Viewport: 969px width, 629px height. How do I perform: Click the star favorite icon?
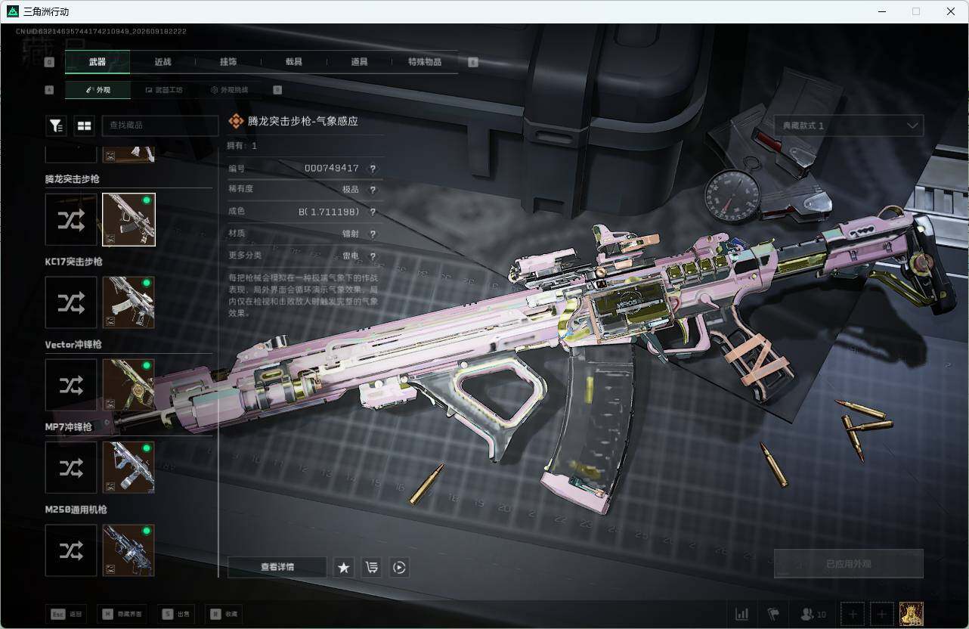pos(344,567)
